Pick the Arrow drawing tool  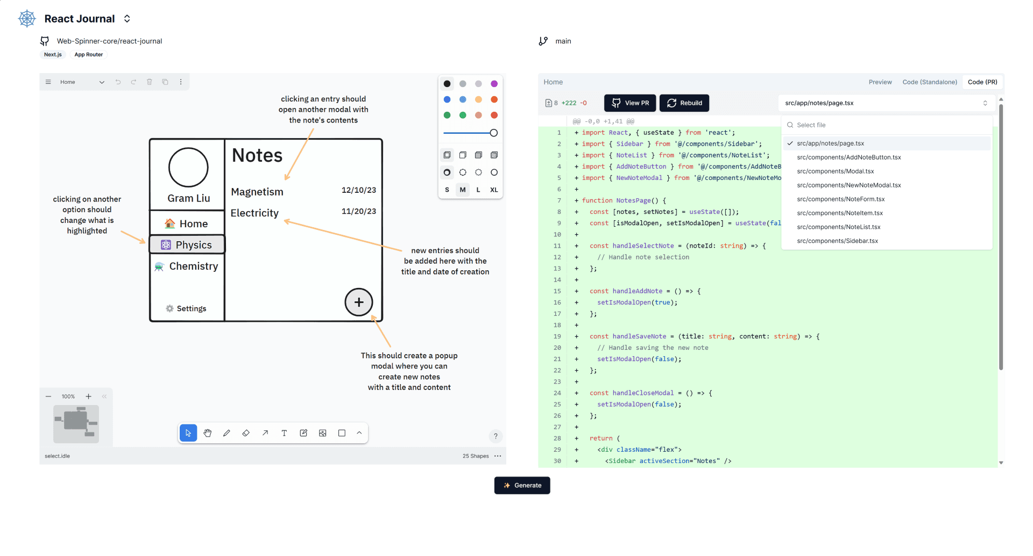coord(265,433)
